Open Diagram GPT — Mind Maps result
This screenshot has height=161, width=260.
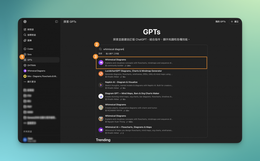(x=152, y=96)
